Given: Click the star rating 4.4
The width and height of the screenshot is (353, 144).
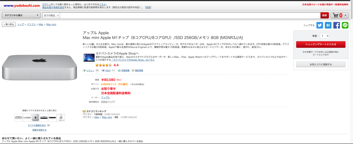Looking at the screenshot, I should (107, 65).
